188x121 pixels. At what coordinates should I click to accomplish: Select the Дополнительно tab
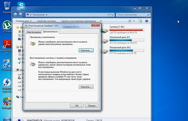click(x=50, y=32)
